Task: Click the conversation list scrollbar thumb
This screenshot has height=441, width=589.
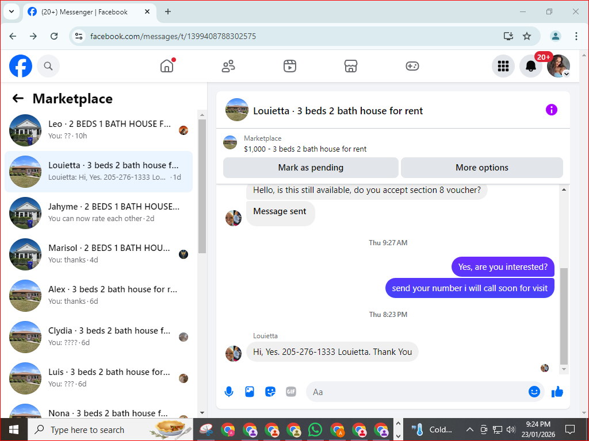Action: (202, 187)
